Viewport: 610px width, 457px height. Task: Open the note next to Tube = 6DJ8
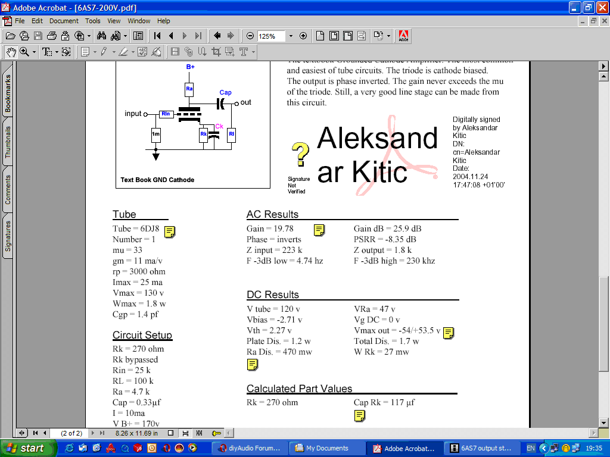point(170,231)
